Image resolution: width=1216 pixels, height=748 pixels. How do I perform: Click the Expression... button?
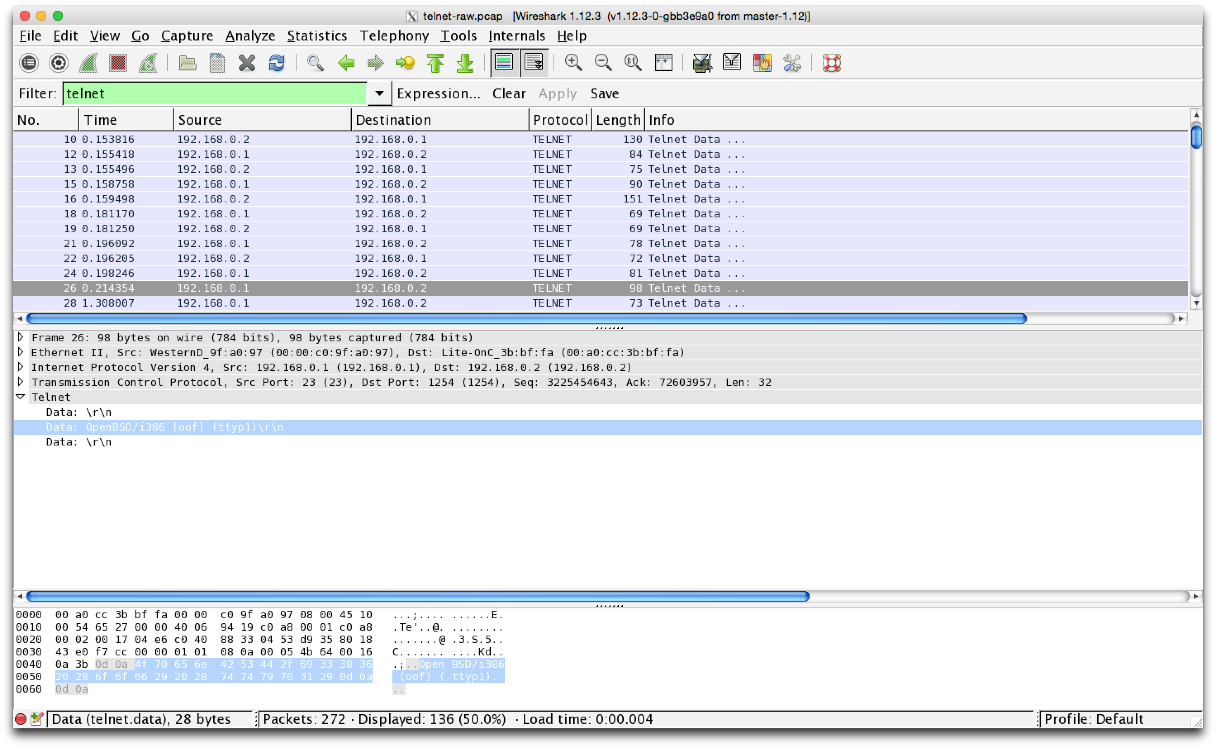(439, 93)
